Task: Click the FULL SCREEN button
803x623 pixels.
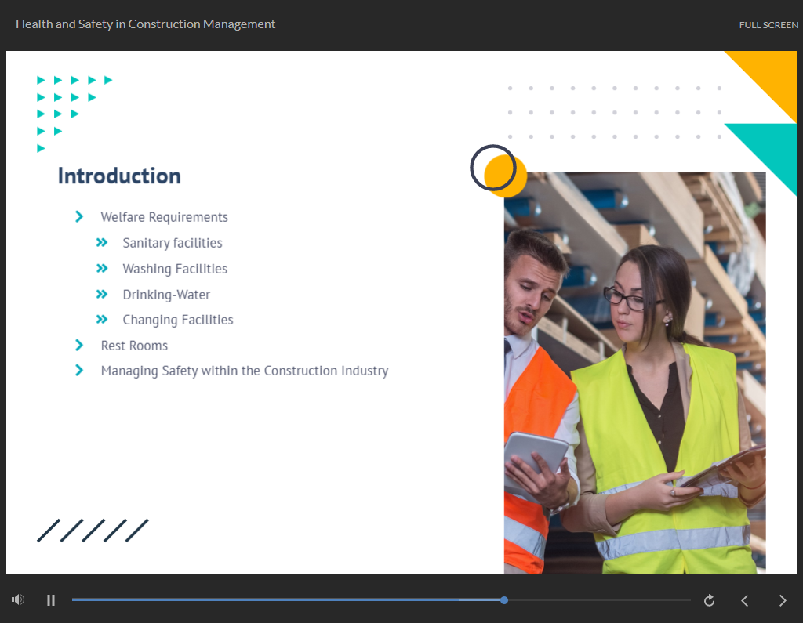Action: (768, 25)
